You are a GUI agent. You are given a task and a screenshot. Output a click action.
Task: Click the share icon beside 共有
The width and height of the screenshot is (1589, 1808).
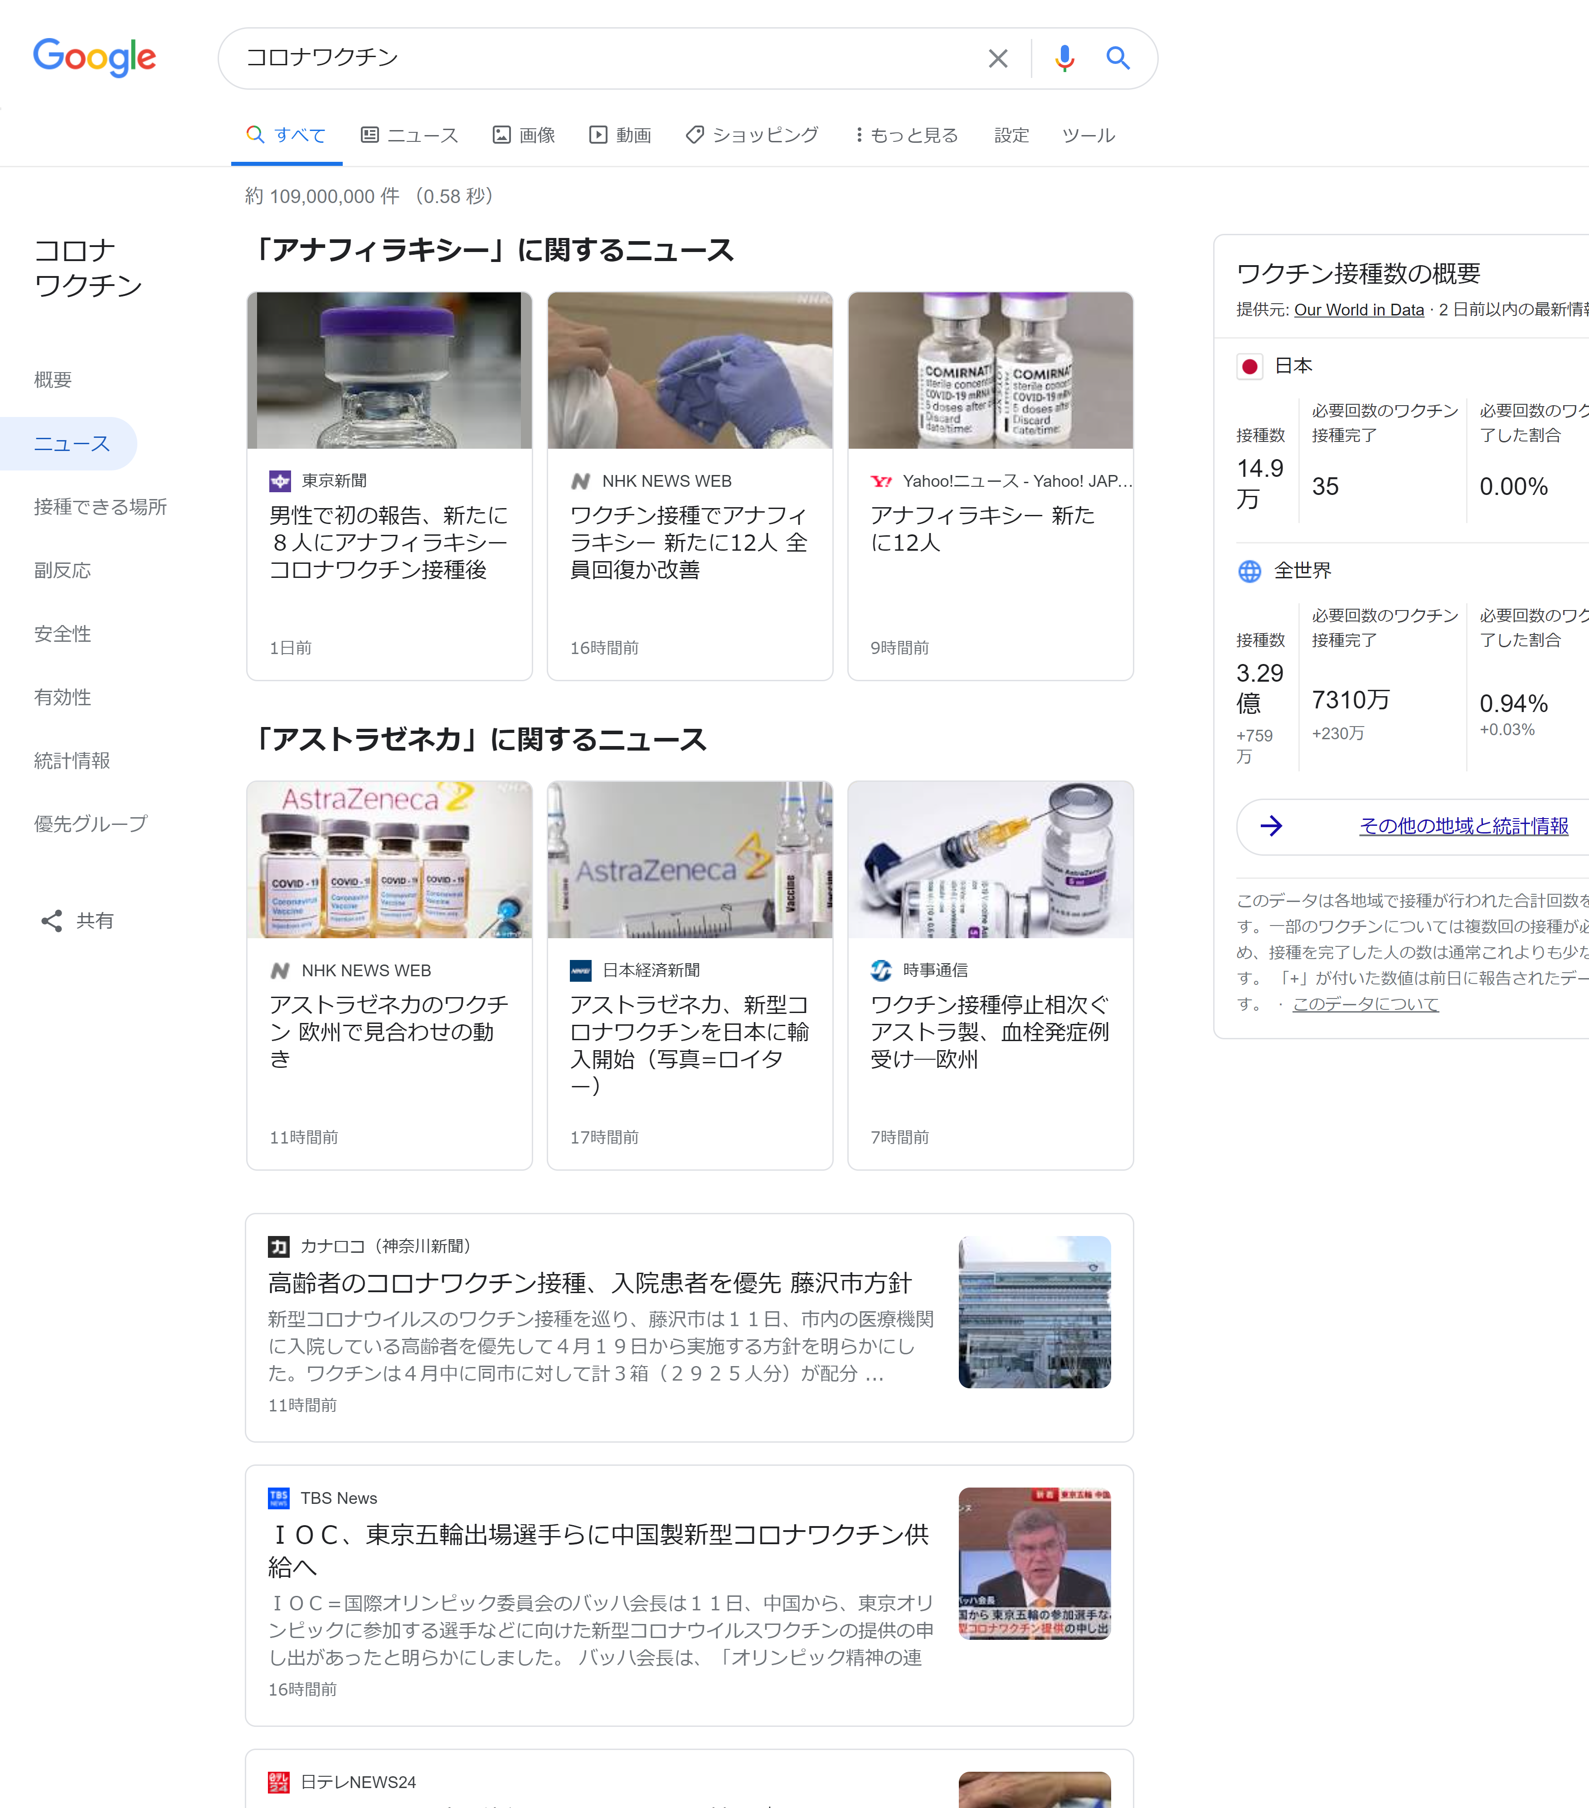pos(51,921)
